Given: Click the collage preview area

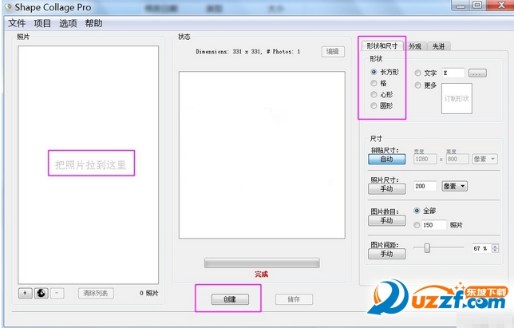Looking at the screenshot, I should pyautogui.click(x=262, y=155).
